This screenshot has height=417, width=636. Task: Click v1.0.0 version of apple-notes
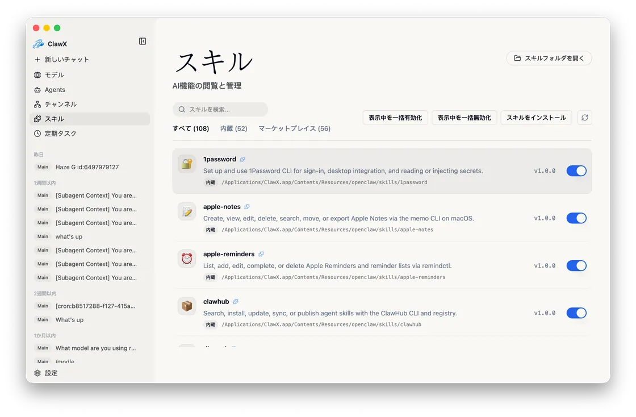(545, 218)
